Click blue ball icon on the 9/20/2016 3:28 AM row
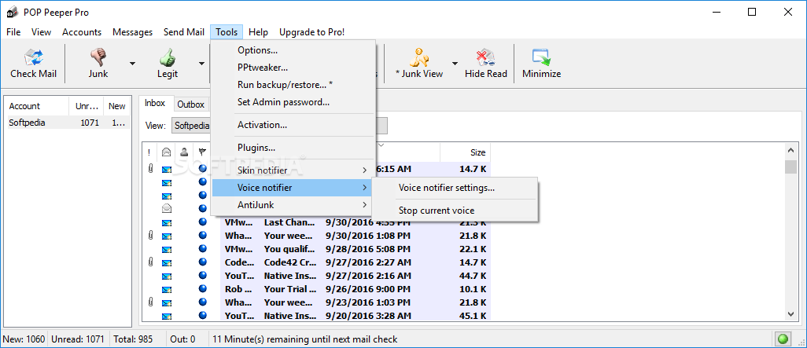Viewport: 807px width, 348px height. point(202,315)
